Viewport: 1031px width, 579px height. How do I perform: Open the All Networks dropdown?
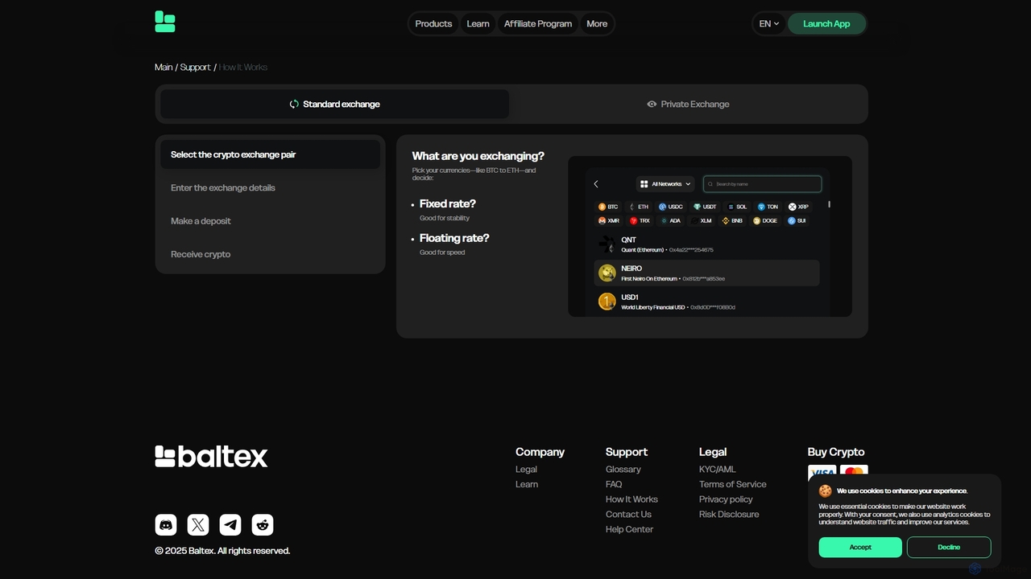click(x=666, y=184)
